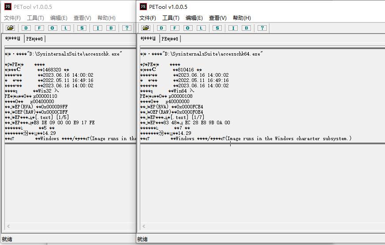Select the PE tab in left window
Viewport: 385px width, 245px height.
(34, 39)
